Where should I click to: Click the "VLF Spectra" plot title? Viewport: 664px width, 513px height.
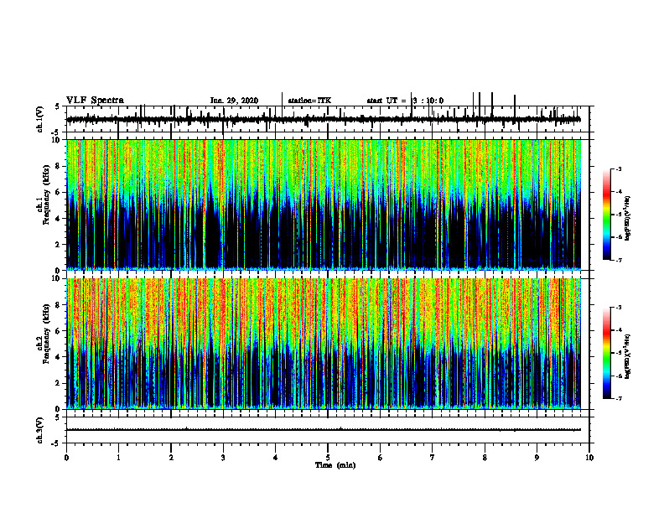pyautogui.click(x=95, y=100)
